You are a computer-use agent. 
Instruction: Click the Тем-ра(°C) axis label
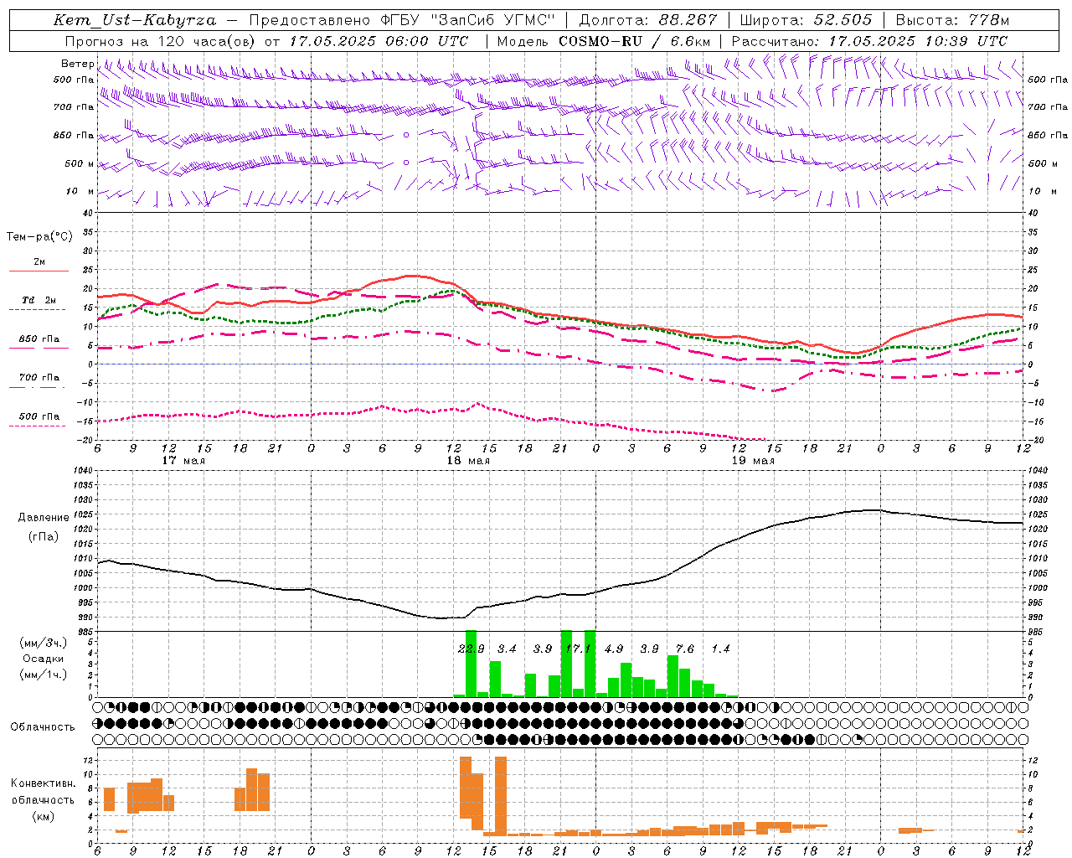[39, 237]
